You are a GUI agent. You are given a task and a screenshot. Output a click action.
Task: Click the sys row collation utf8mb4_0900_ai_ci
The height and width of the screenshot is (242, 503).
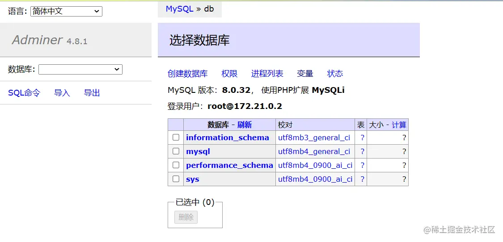click(315, 179)
